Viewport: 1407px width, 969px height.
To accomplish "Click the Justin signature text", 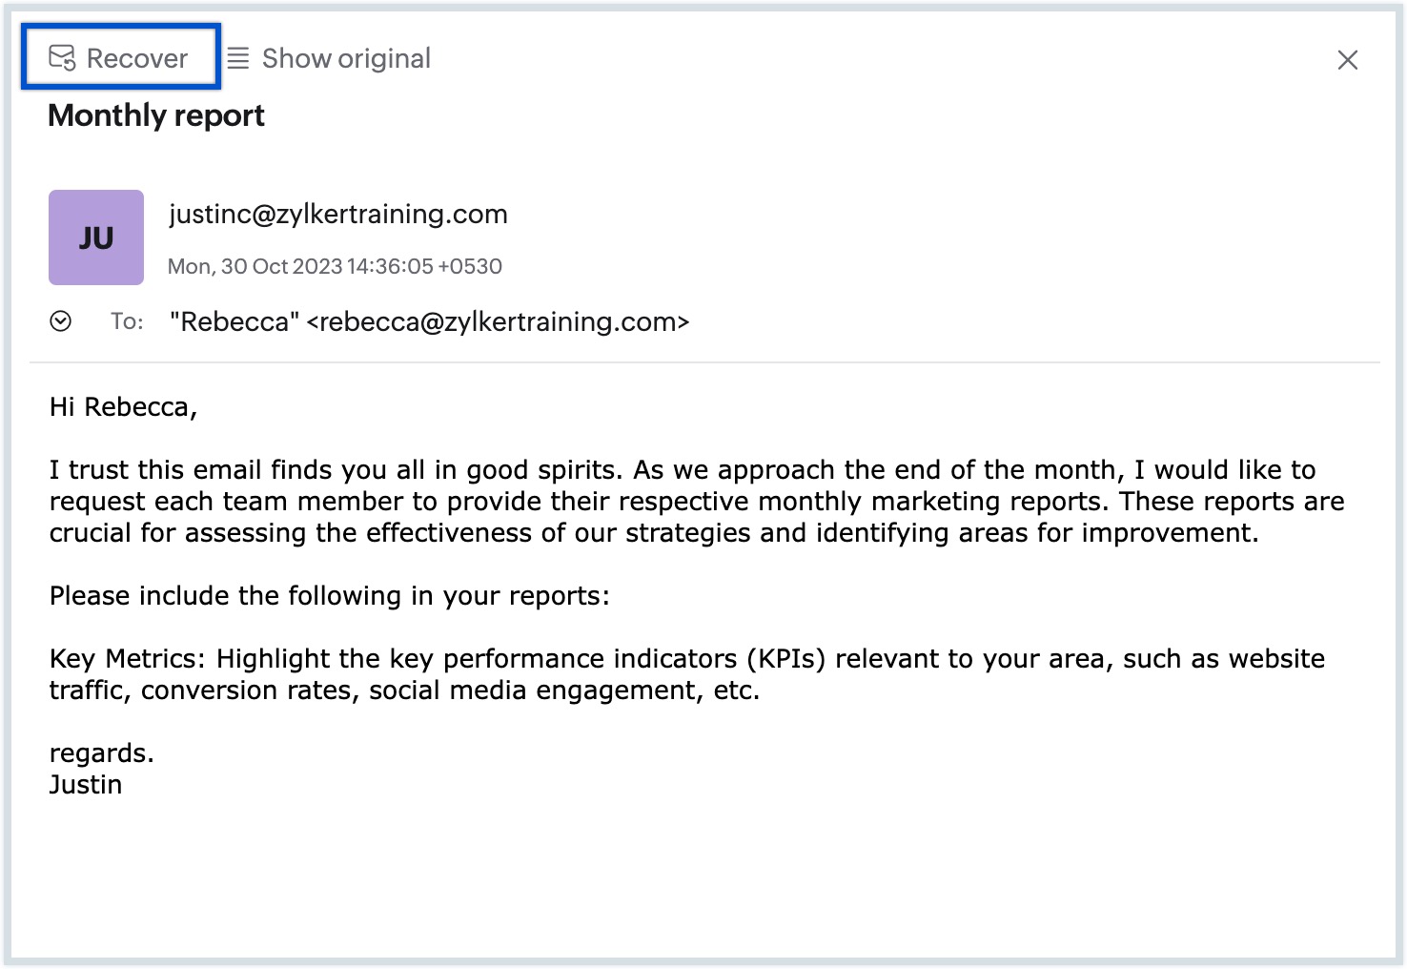I will pyautogui.click(x=86, y=785).
